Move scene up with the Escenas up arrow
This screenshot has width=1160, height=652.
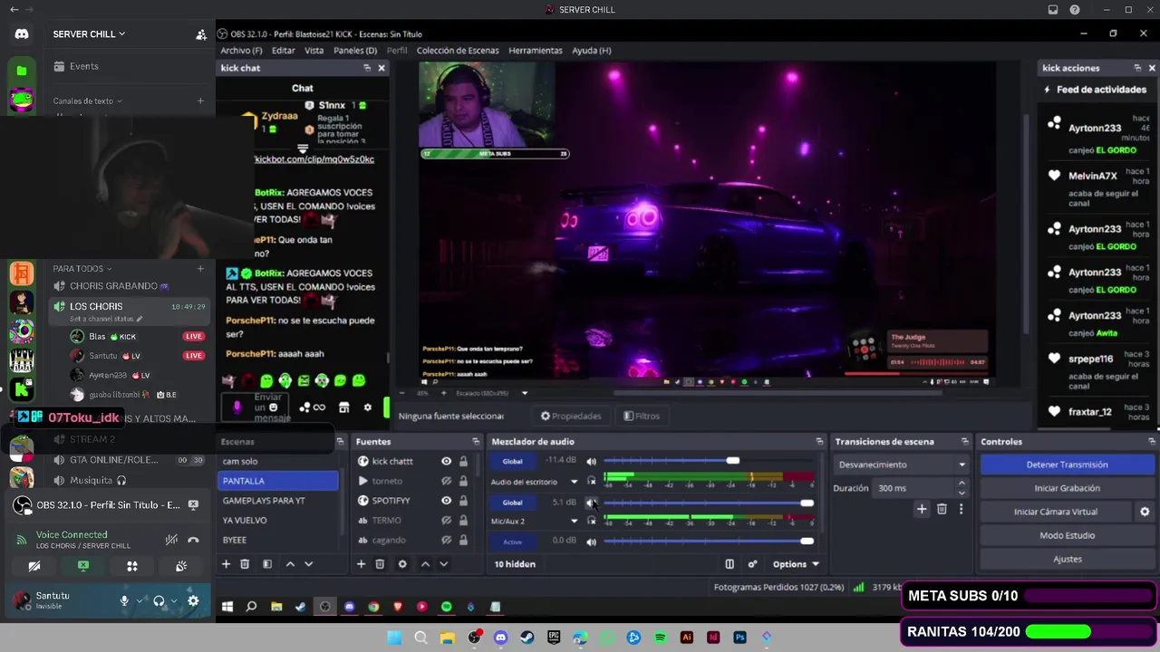[290, 564]
